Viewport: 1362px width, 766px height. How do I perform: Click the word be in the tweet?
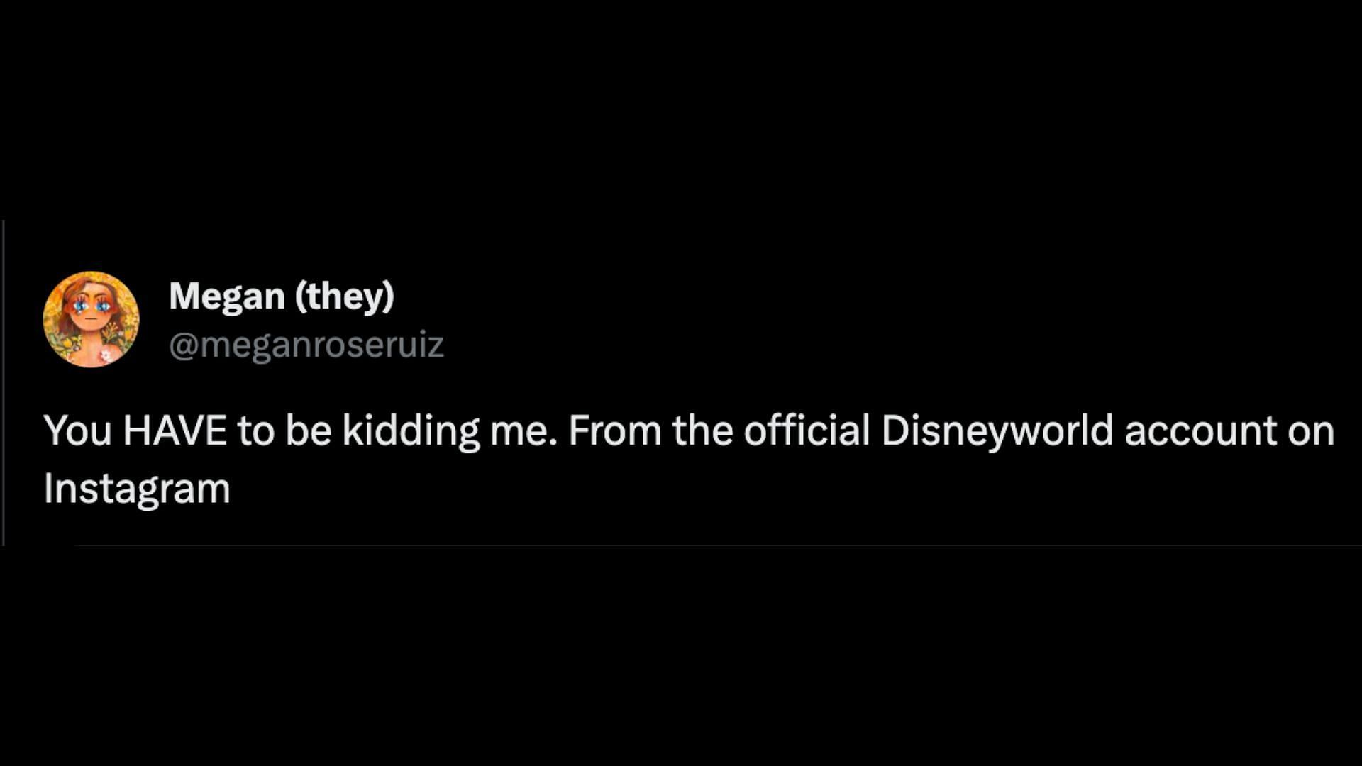tap(309, 431)
